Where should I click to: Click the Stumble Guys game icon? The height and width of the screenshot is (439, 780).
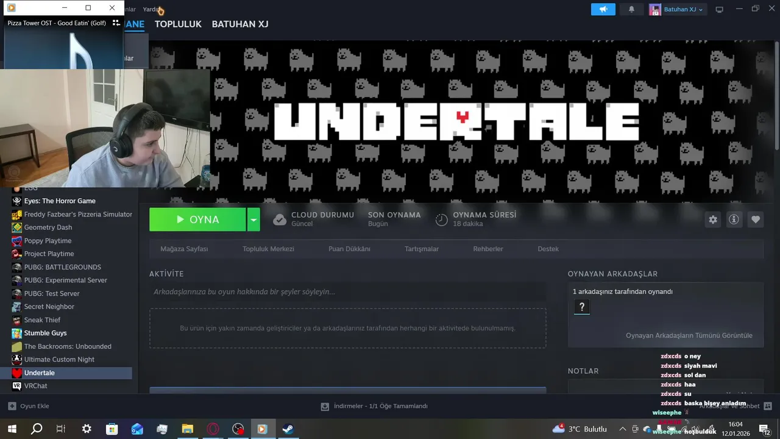pos(17,333)
